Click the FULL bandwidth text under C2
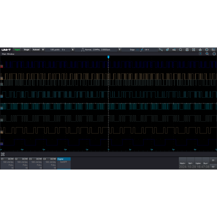 coord(25,165)
